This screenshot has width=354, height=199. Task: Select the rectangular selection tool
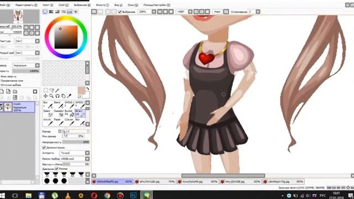click(45, 90)
